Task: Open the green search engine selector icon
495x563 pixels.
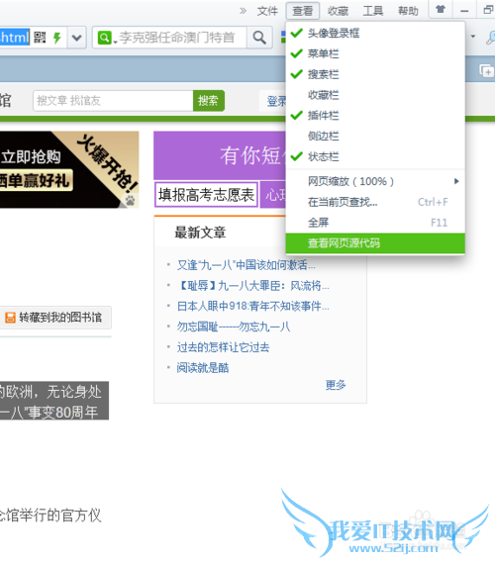Action: coord(105,38)
